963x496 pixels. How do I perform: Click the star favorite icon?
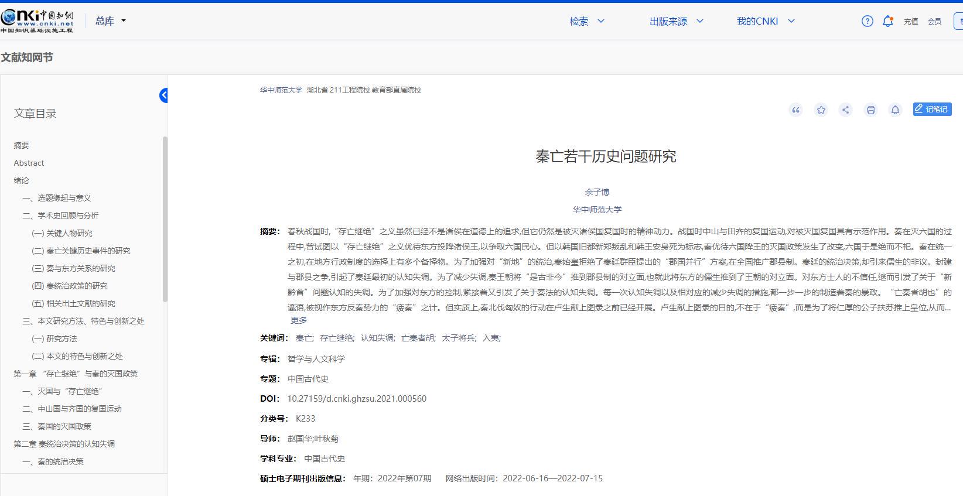click(x=821, y=110)
